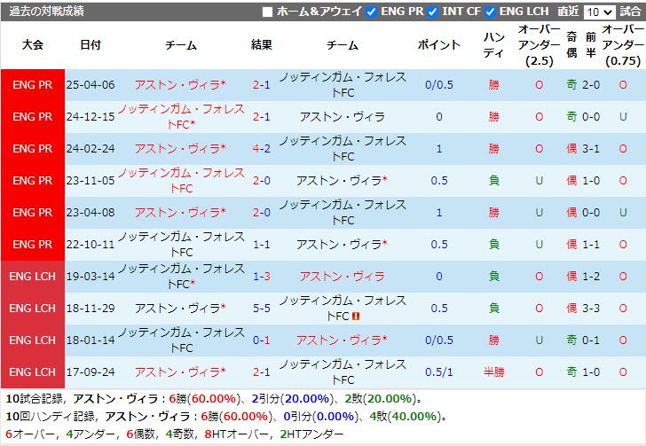Click アストン・ヴィラ away team on 23-11-05
The height and width of the screenshot is (446, 646).
tap(342, 181)
